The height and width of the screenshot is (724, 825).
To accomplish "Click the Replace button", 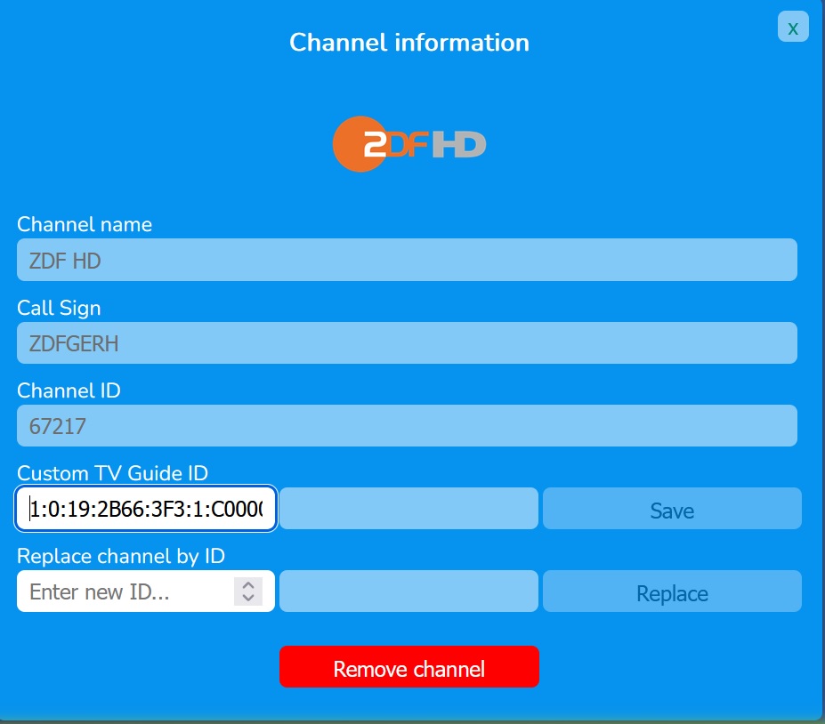I will point(672,591).
